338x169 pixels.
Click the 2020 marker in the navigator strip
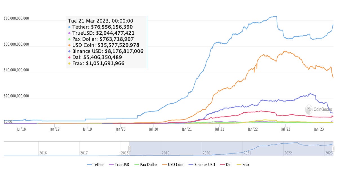[207, 153]
